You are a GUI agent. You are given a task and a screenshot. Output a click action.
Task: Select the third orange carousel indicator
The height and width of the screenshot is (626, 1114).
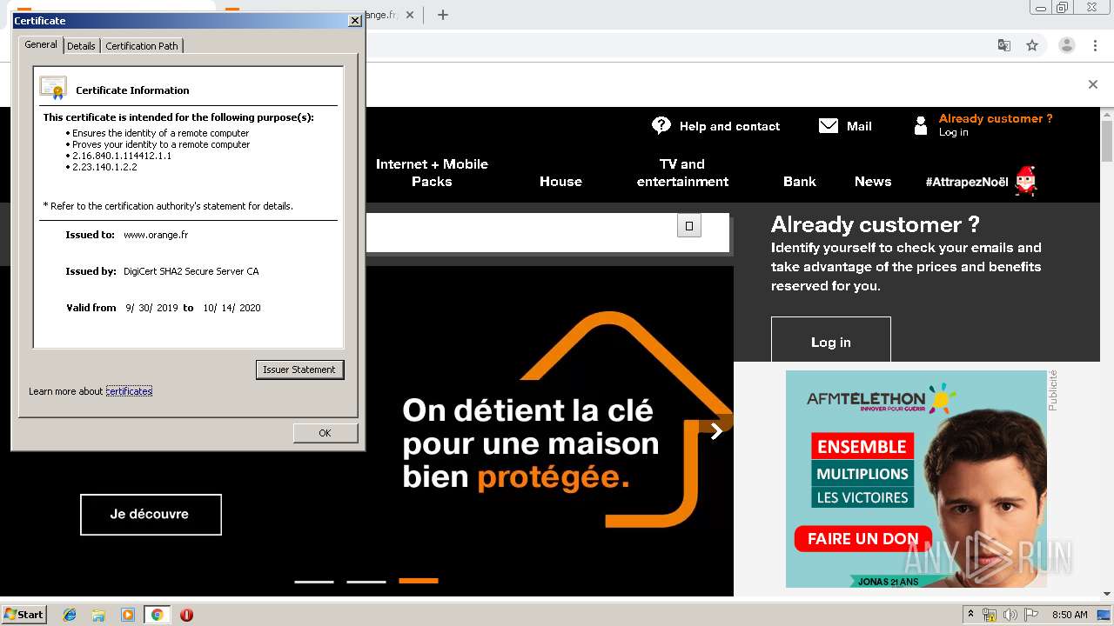(x=419, y=581)
